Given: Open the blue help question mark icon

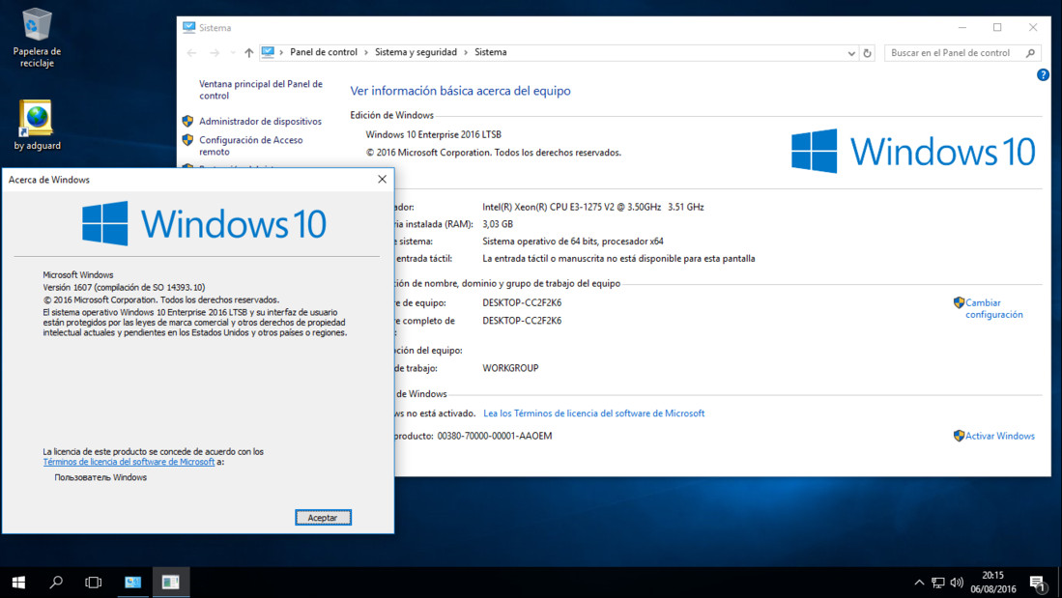Looking at the screenshot, I should [1043, 75].
